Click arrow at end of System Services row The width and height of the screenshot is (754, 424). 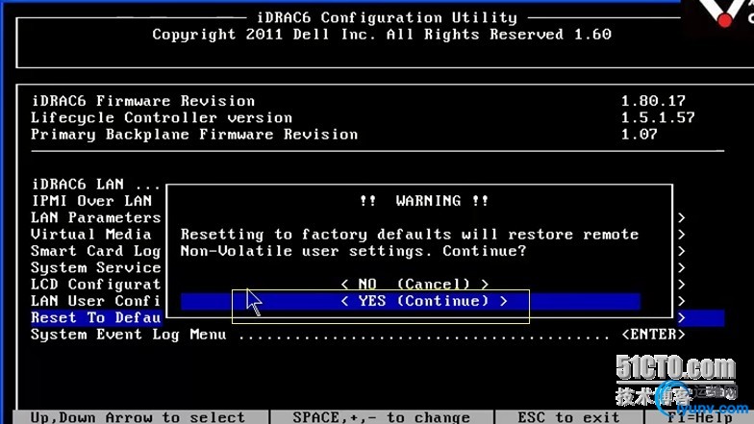(681, 267)
